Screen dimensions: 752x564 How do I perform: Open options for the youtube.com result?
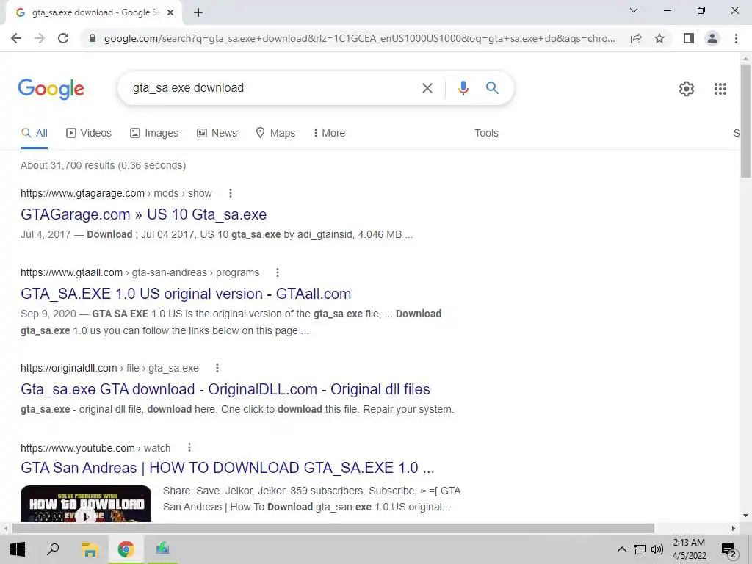pyautogui.click(x=189, y=447)
